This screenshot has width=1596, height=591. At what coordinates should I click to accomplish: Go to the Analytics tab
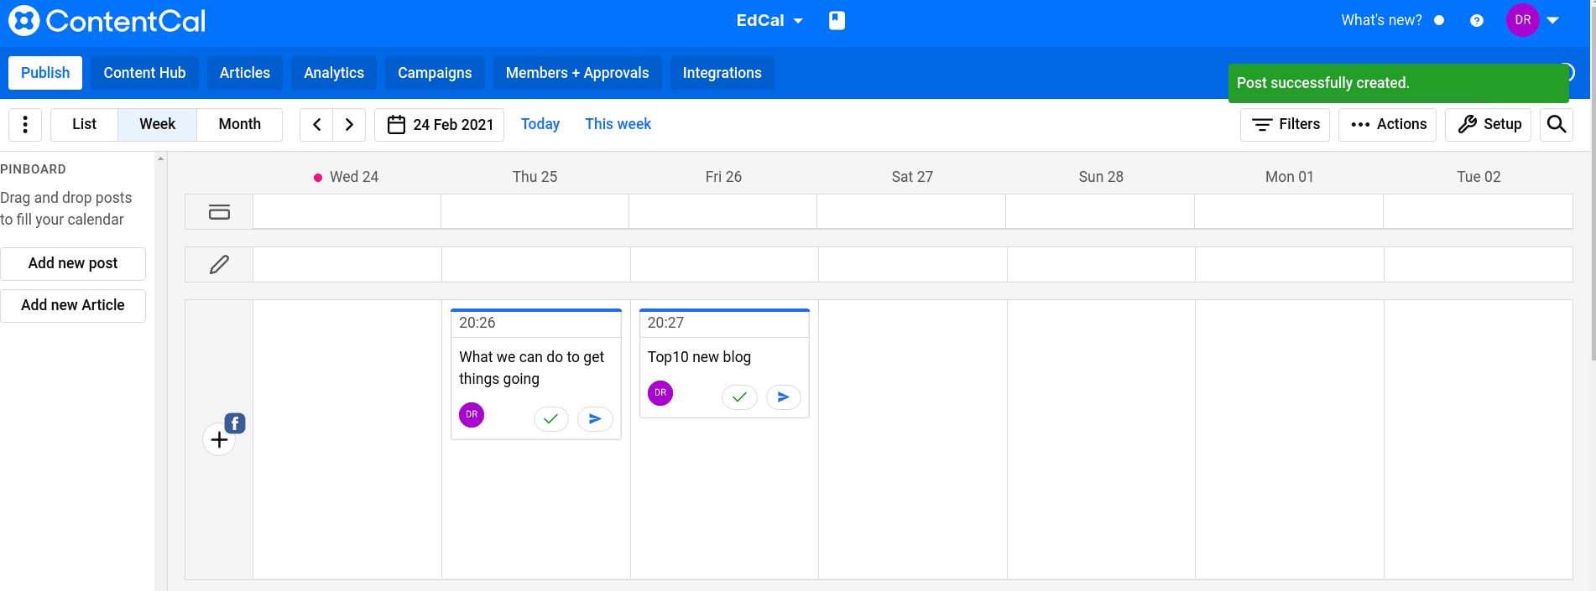334,73
